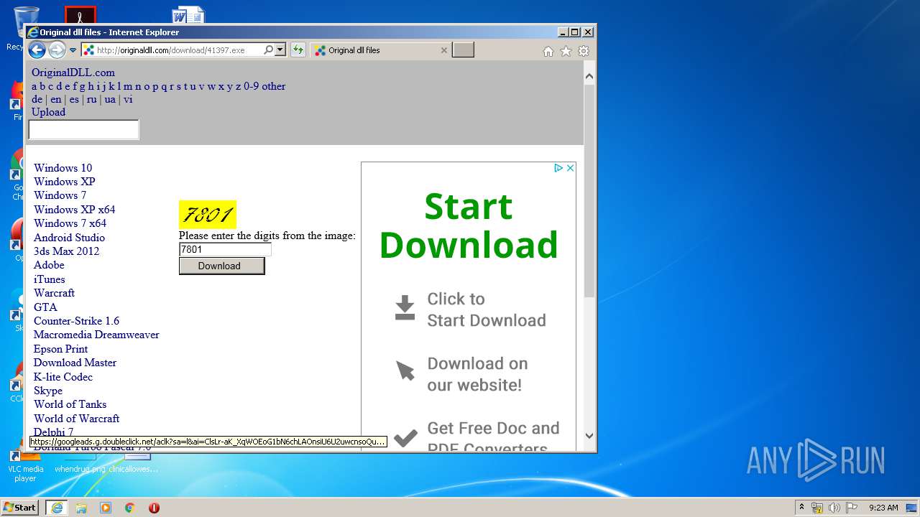Click the Download button under captcha
The height and width of the screenshot is (517, 920).
click(221, 266)
